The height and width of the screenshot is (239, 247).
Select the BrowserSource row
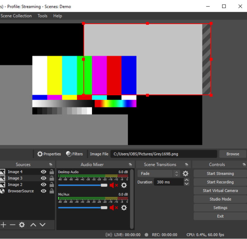coord(27,191)
